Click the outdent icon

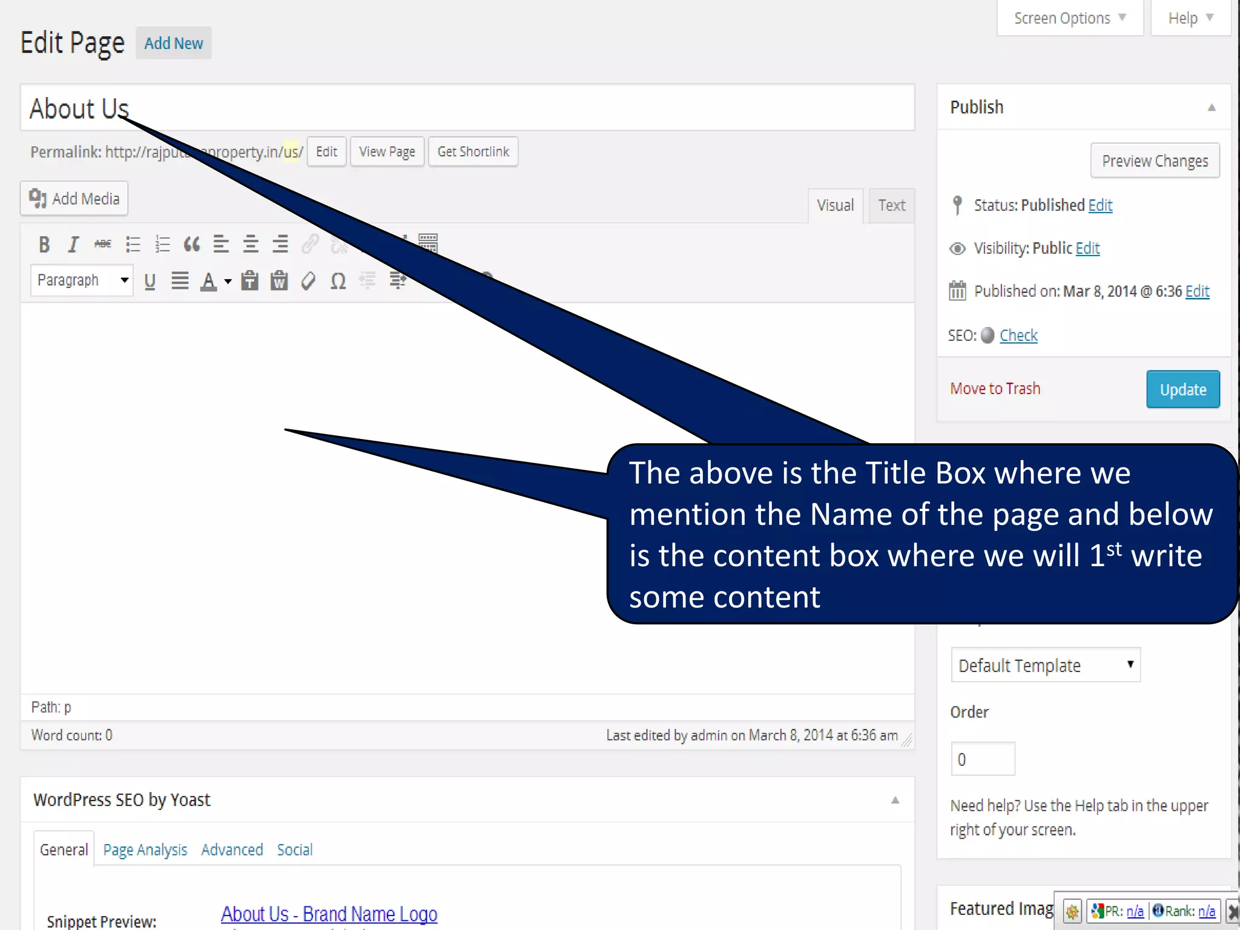368,280
